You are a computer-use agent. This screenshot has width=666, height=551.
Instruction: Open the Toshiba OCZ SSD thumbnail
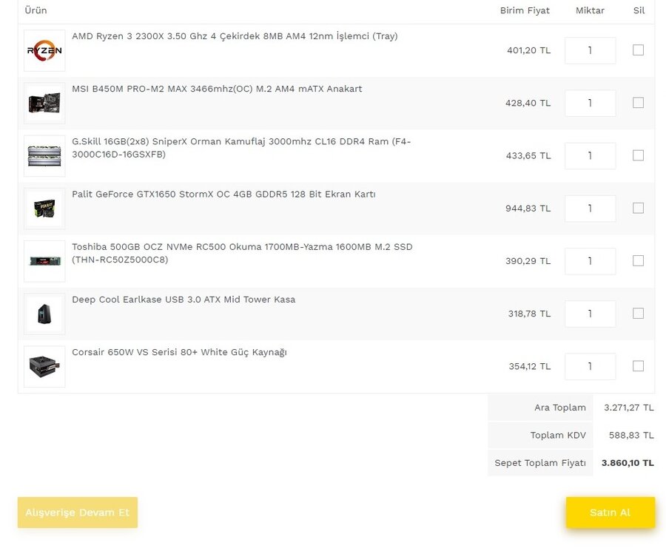coord(44,261)
